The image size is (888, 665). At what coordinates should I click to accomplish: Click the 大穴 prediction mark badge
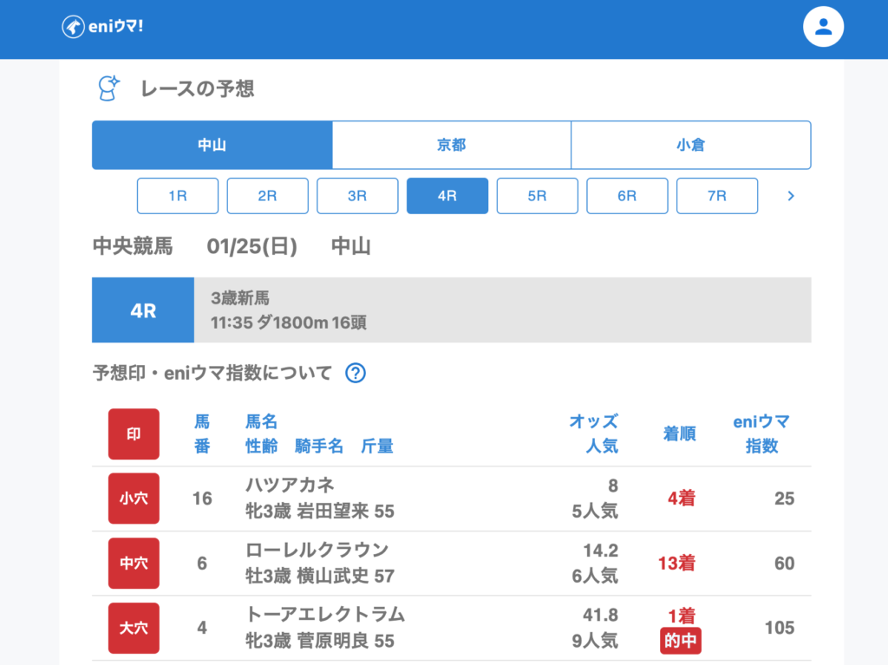(134, 628)
